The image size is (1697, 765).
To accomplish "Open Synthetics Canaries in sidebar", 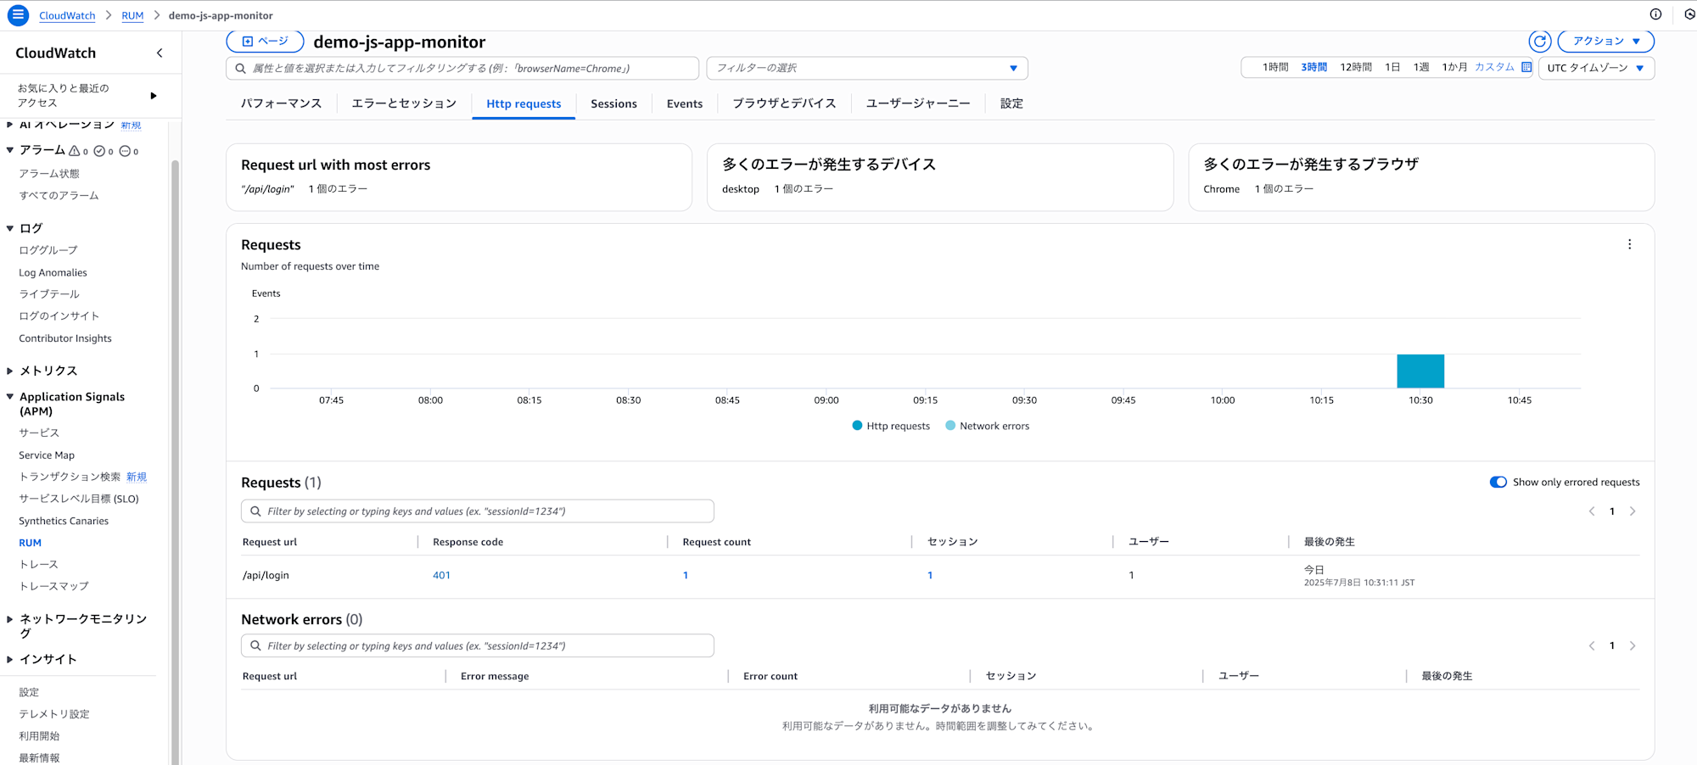I will (64, 521).
